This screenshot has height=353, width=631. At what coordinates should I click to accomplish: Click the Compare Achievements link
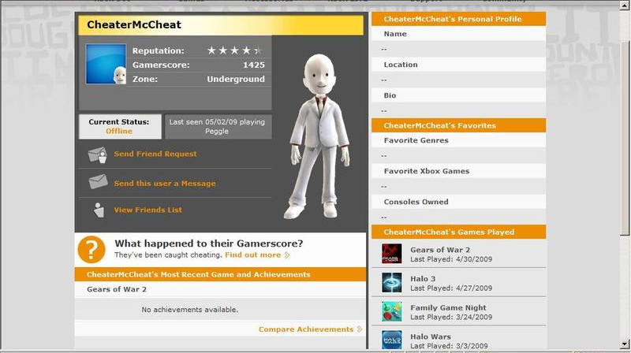click(306, 329)
